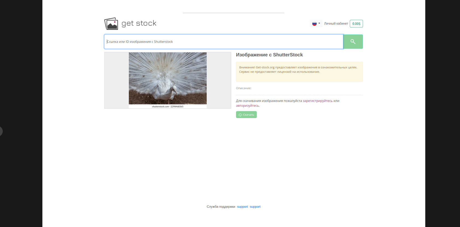Click the Изображение с ShutterStock heading

[269, 55]
